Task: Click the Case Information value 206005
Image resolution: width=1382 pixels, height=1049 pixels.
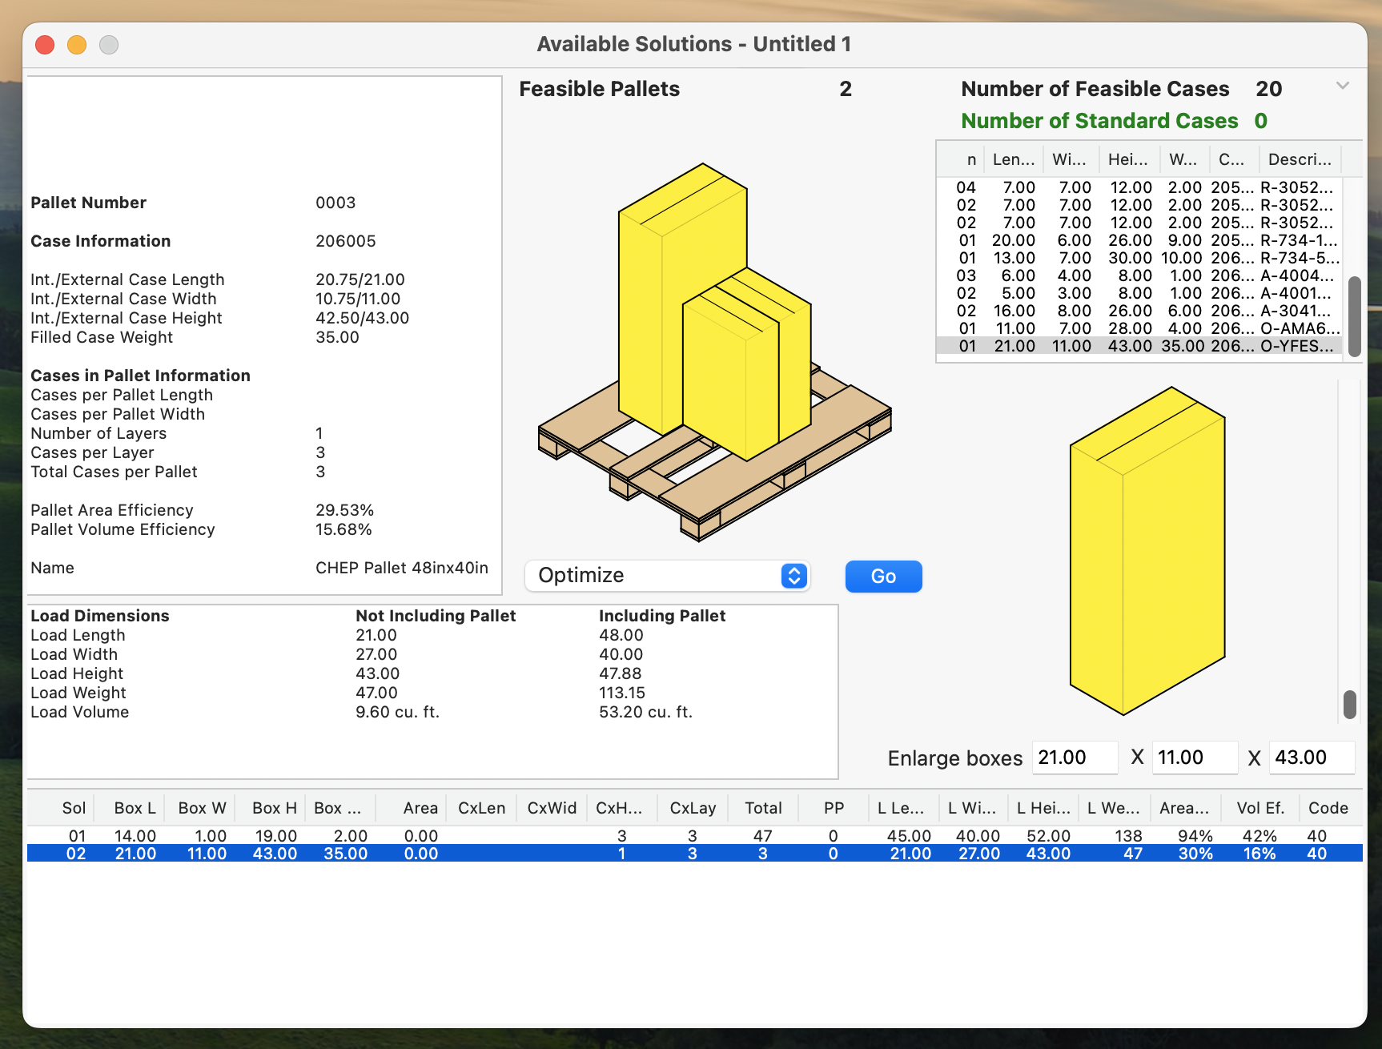Action: coord(345,241)
